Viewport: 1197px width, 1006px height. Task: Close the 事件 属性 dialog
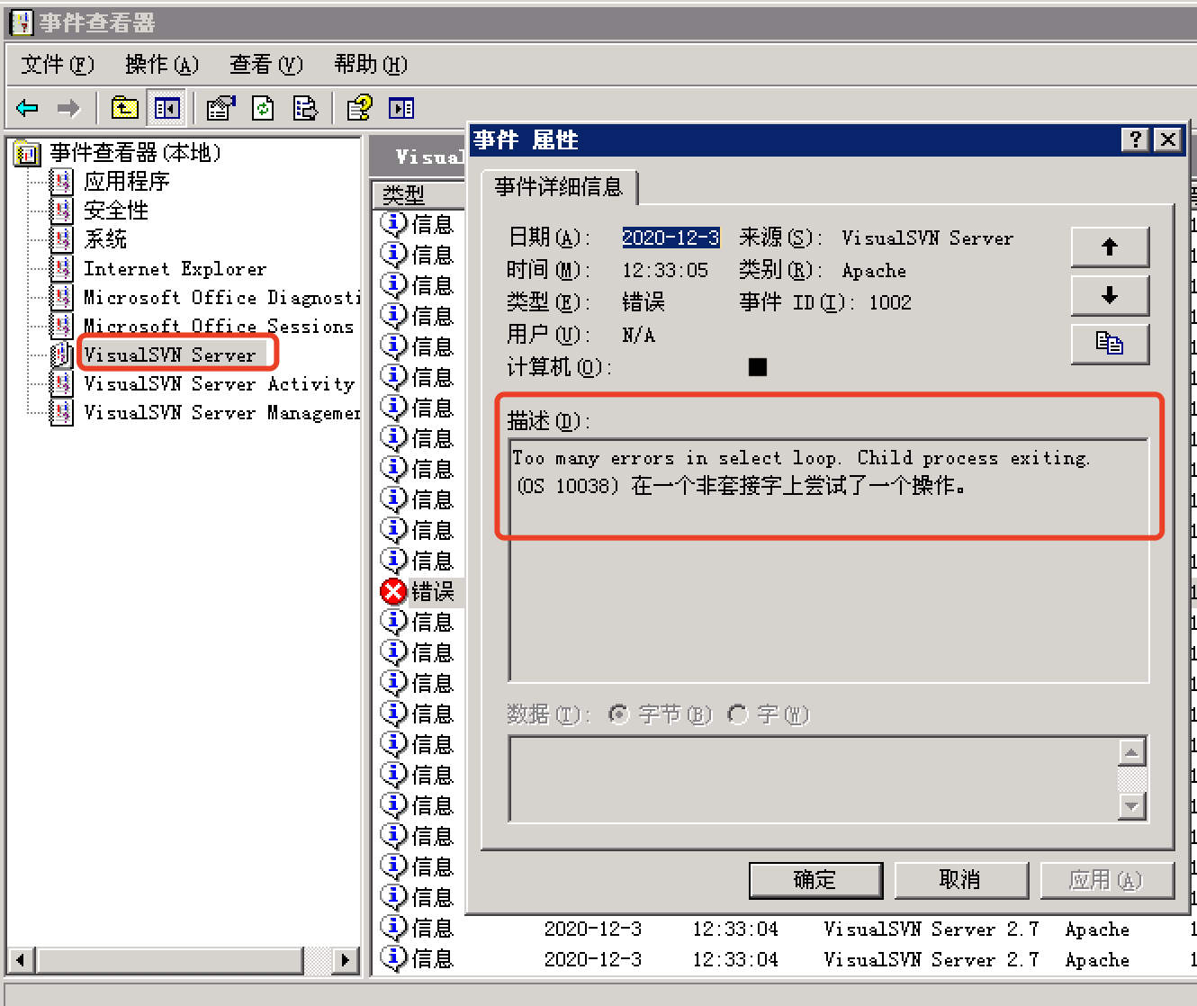tap(1168, 139)
